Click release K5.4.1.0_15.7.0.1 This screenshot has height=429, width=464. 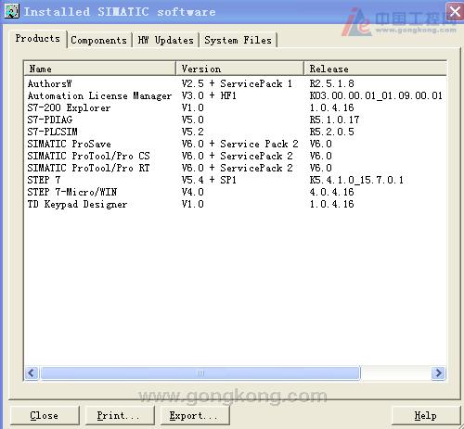(x=356, y=180)
